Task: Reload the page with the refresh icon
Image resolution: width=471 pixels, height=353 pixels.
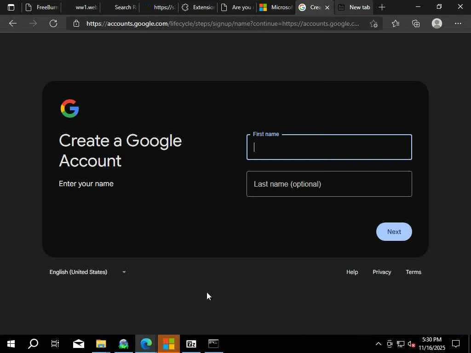Action: (53, 23)
